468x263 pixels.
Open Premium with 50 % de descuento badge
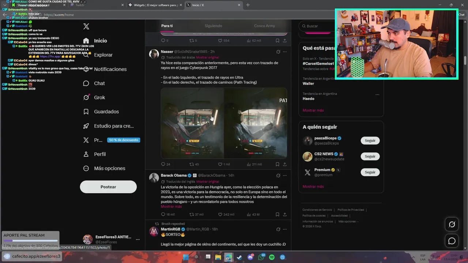112,140
